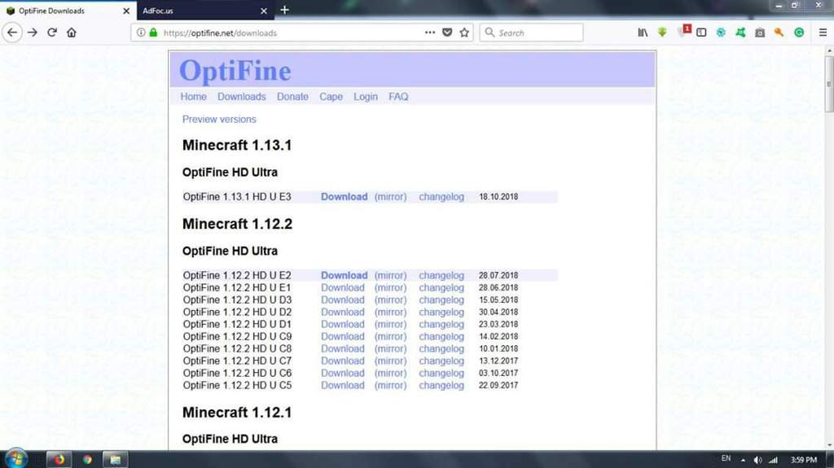
Task: Show site information via the info icon
Action: 141,33
